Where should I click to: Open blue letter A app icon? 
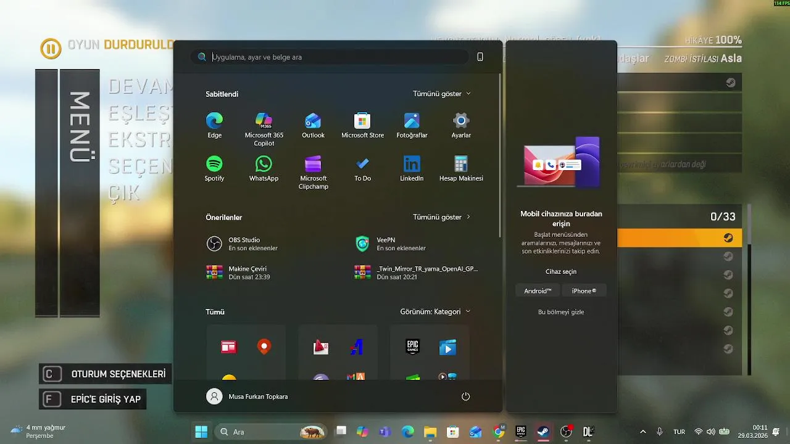pyautogui.click(x=356, y=347)
